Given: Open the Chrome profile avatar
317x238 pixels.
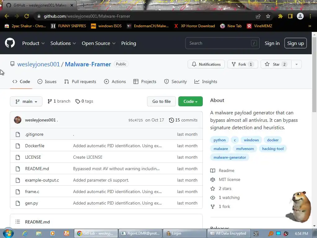Looking at the screenshot, I should coord(300,16).
